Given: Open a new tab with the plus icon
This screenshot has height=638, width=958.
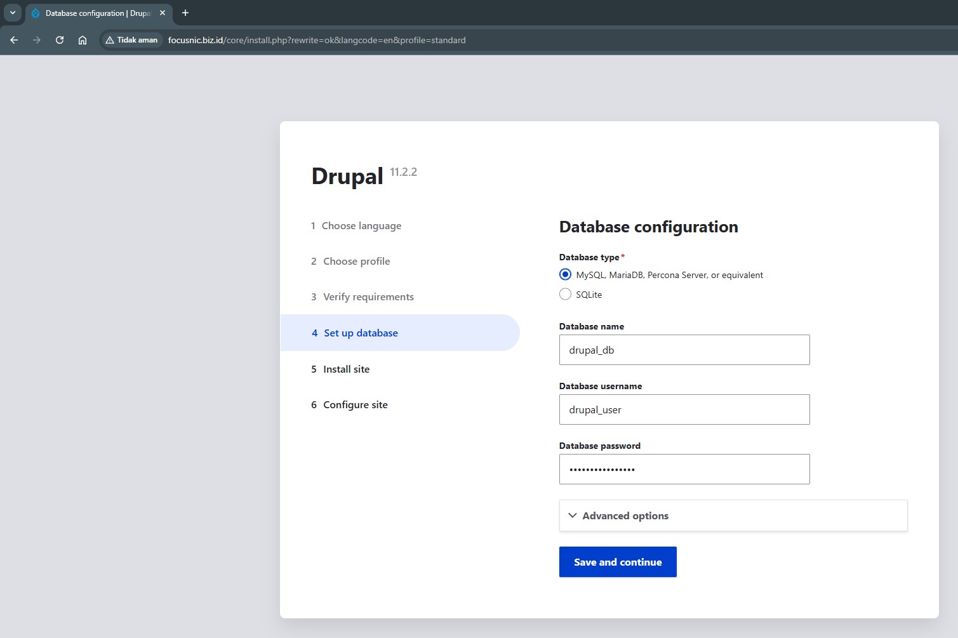Looking at the screenshot, I should coord(185,13).
